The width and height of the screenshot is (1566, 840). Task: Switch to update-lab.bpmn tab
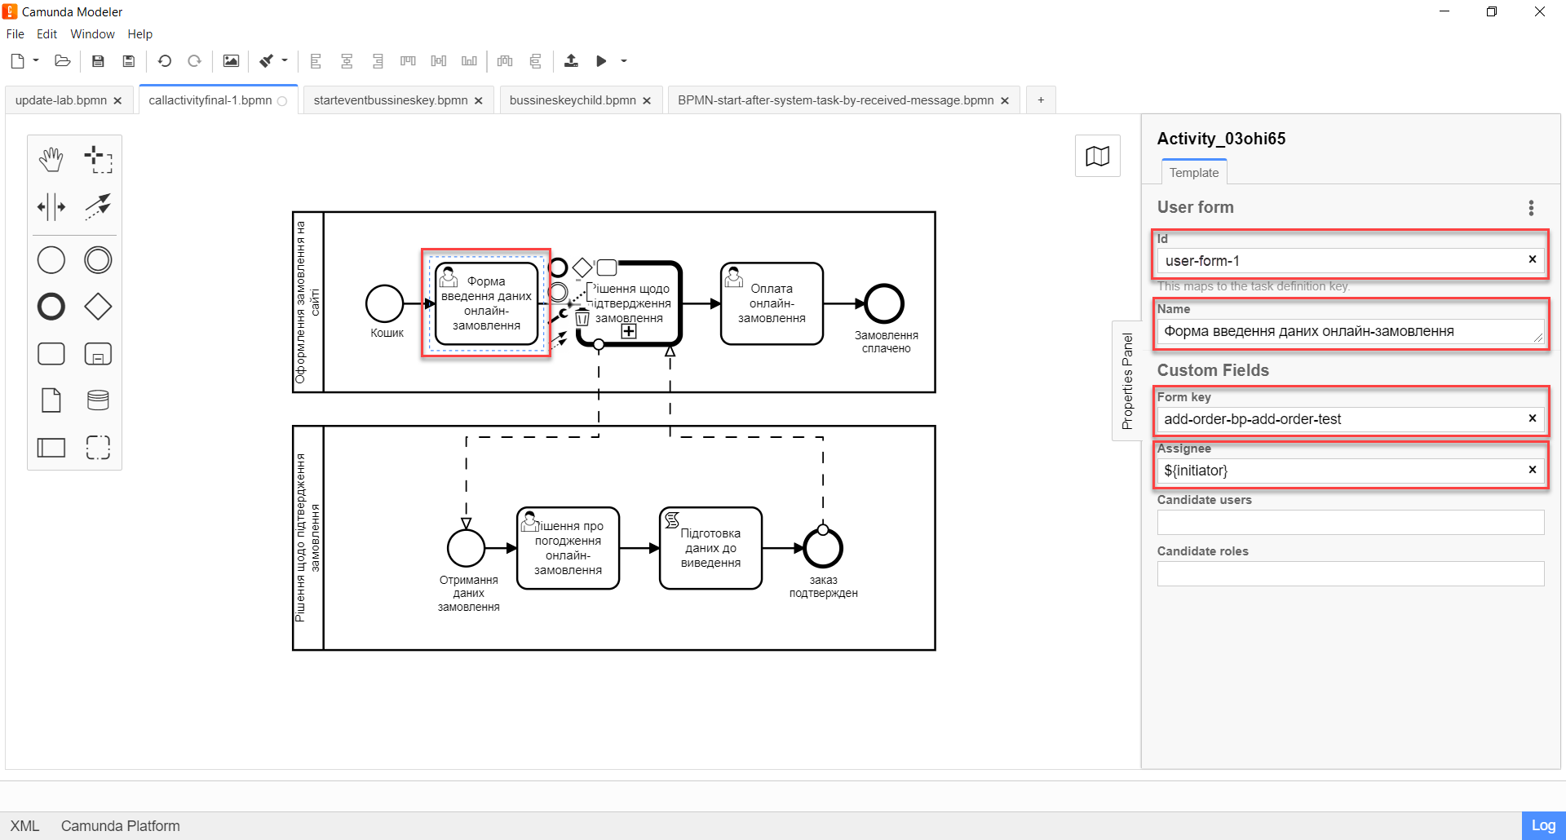(x=61, y=100)
